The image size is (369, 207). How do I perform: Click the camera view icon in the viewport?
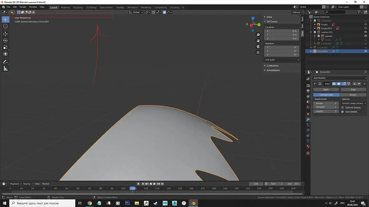258,46
